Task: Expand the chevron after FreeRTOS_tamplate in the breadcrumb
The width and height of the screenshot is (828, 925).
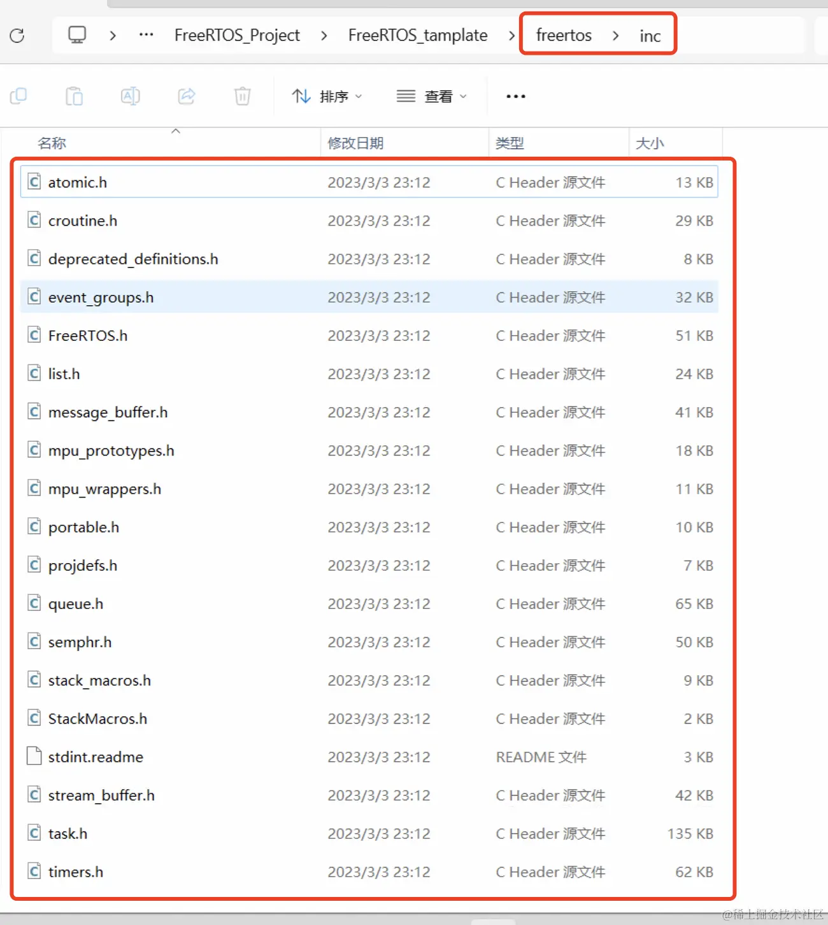Action: (511, 35)
